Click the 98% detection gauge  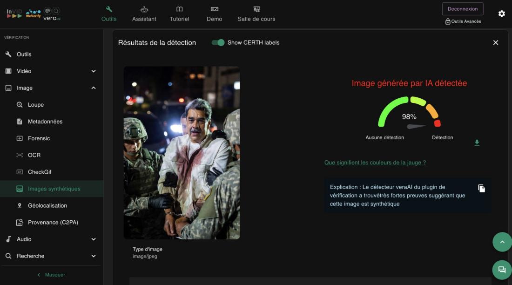point(409,114)
